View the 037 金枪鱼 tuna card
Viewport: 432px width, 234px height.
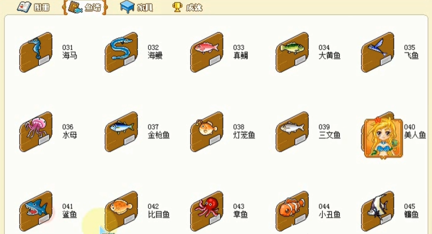pos(121,132)
